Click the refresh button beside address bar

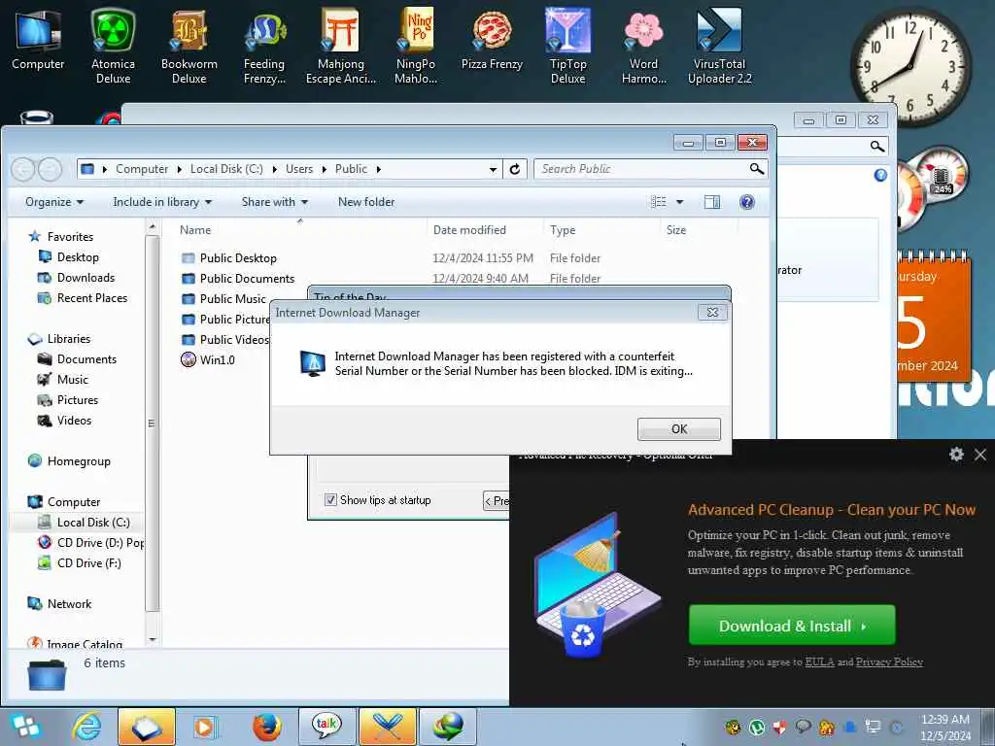[515, 169]
